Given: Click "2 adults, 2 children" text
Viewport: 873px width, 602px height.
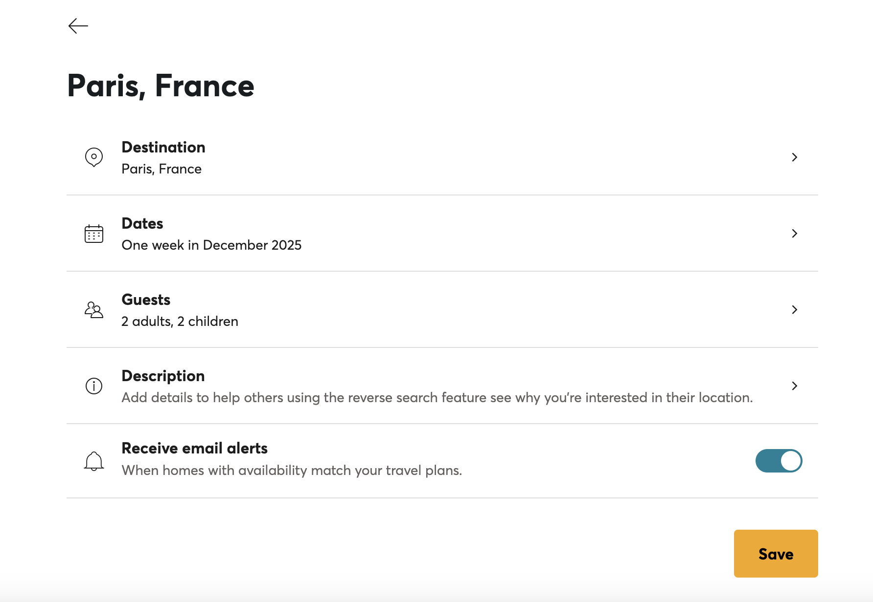Looking at the screenshot, I should 180,321.
